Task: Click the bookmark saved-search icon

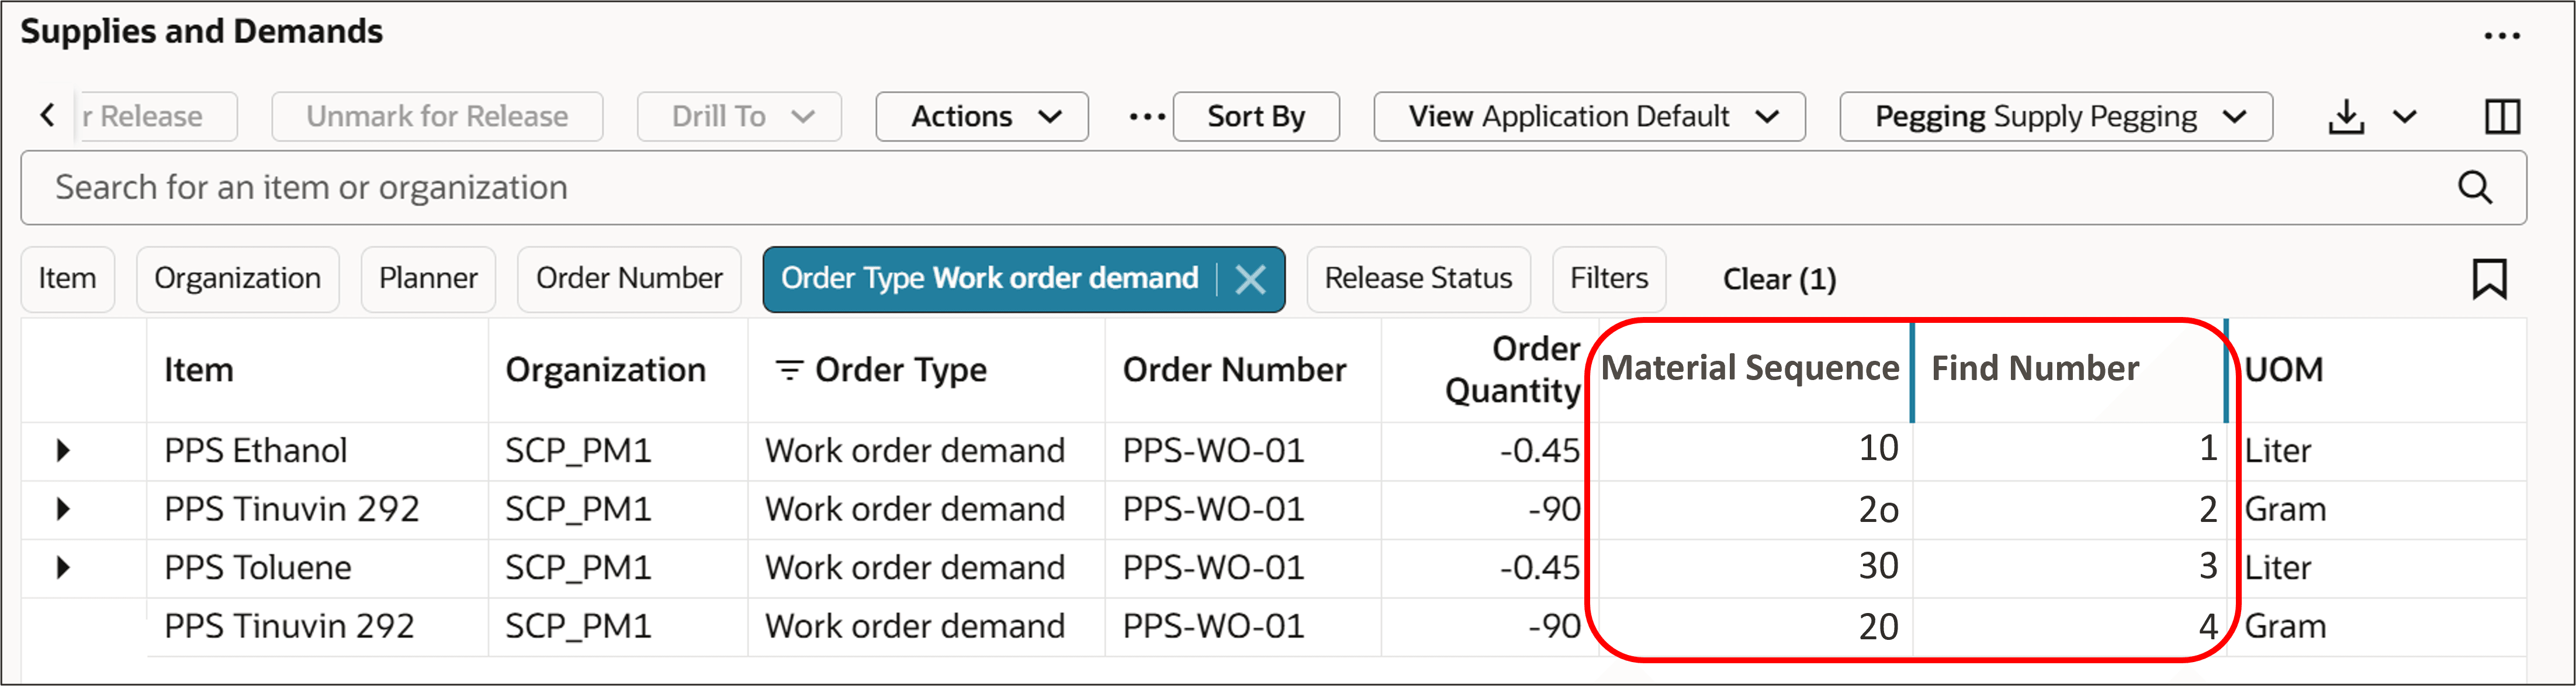Action: [2489, 278]
